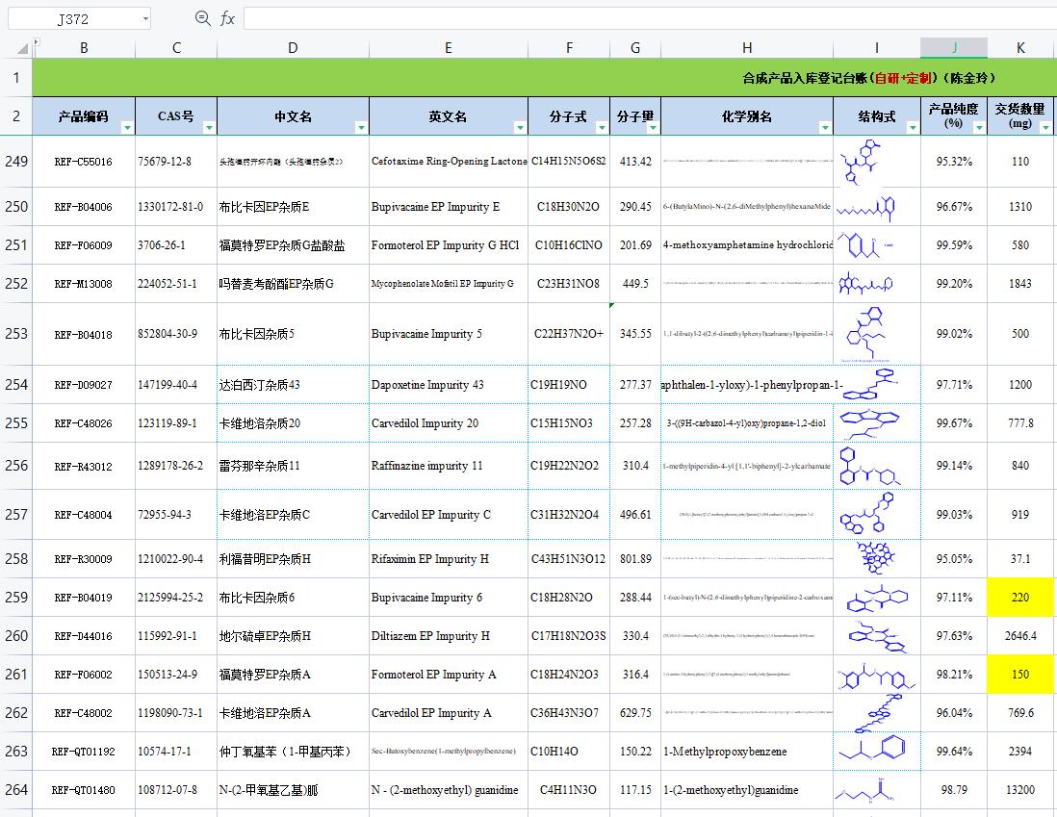Open filter dropdown for 分子量 column
1057x817 pixels.
point(653,127)
